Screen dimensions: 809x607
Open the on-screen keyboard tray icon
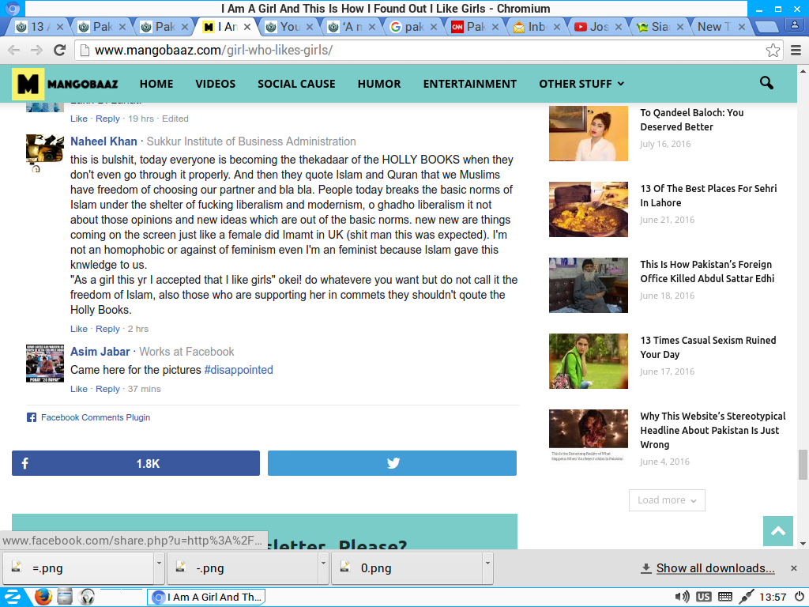point(725,598)
